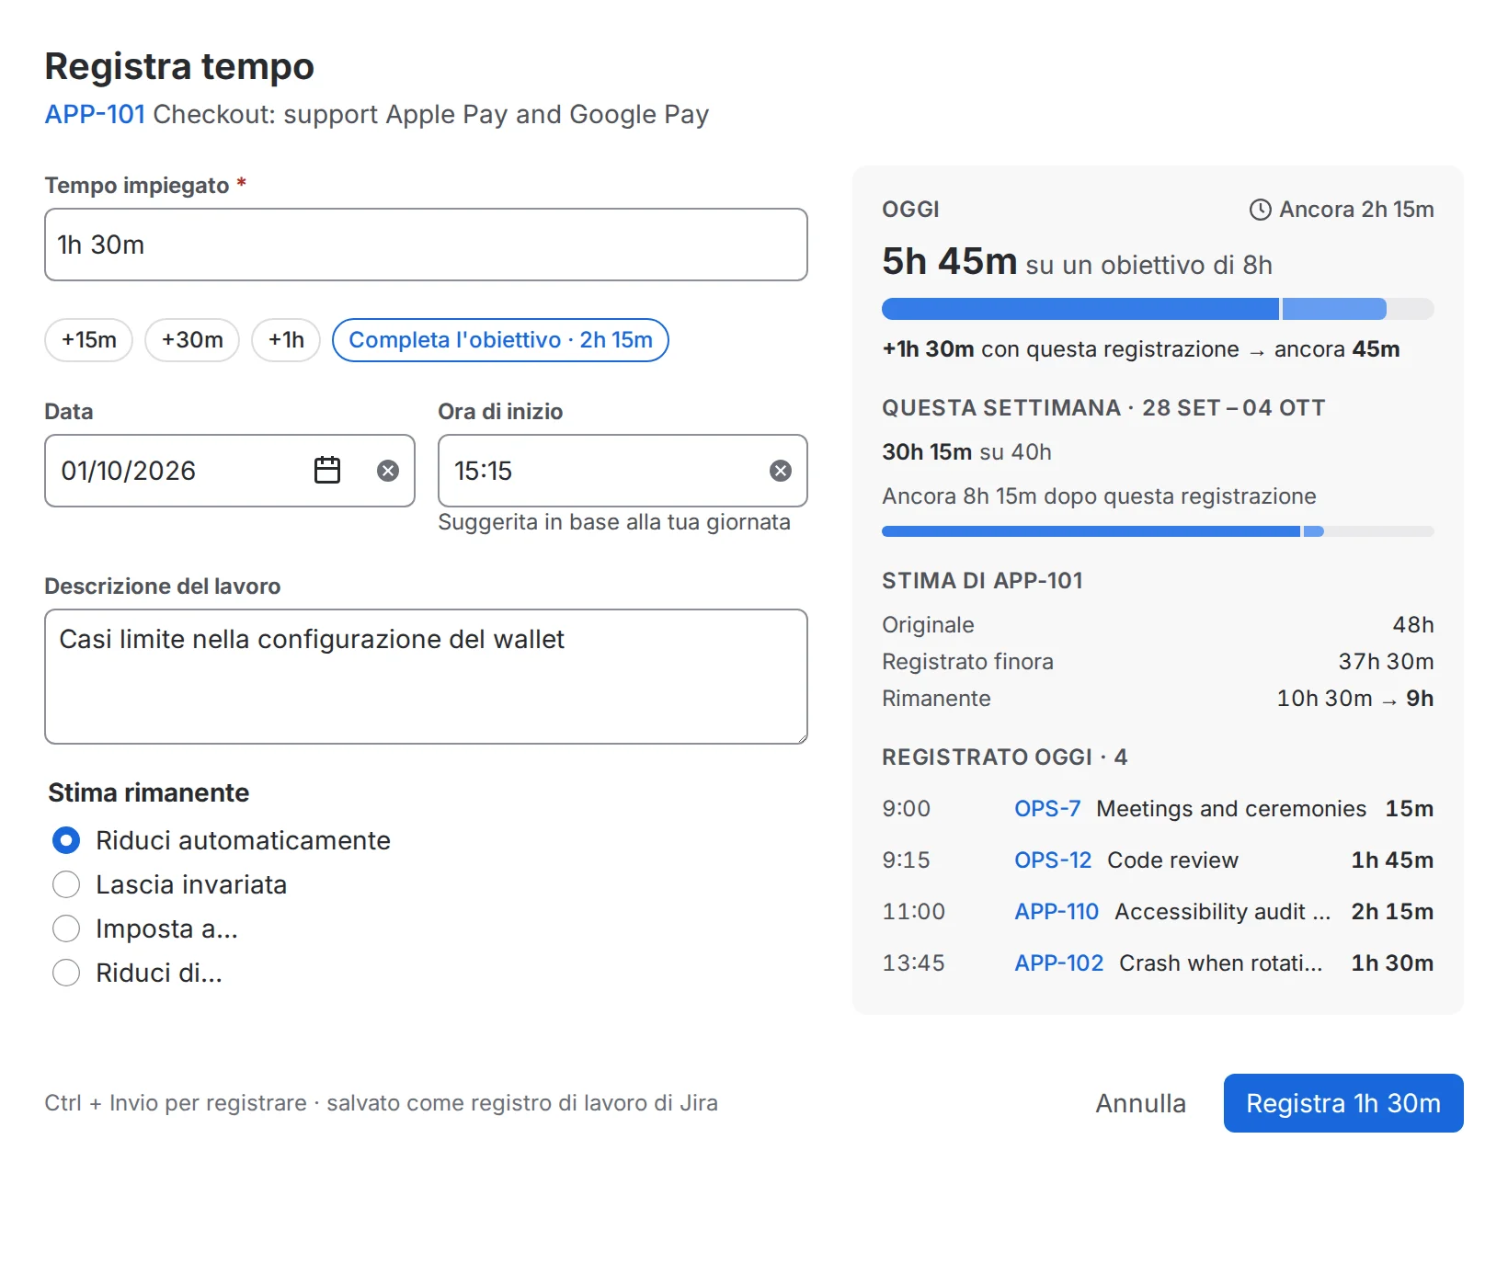Click the weekly 40h progress bar
Viewport: 1508px width, 1287px height.
point(1158,531)
